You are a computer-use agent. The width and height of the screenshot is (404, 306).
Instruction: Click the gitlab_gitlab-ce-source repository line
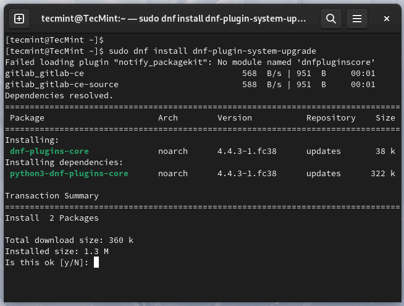[190, 85]
